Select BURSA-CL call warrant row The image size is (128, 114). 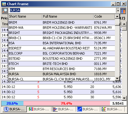[x=62, y=79]
